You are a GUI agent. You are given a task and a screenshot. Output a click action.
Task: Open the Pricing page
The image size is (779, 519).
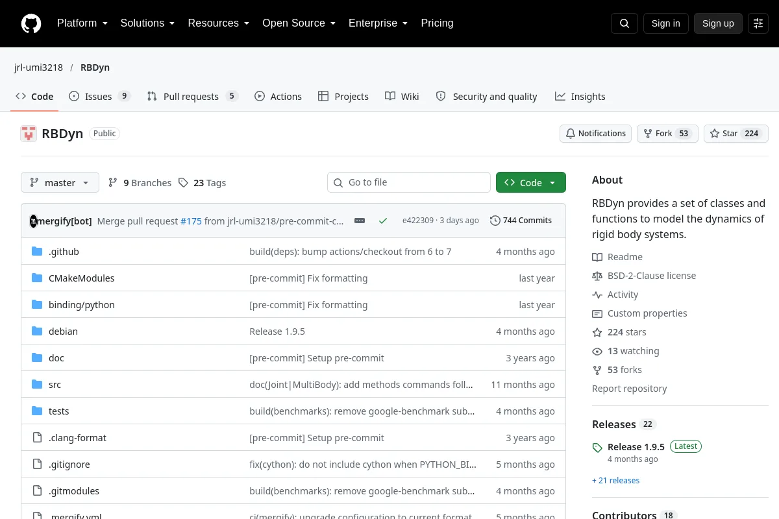[437, 23]
